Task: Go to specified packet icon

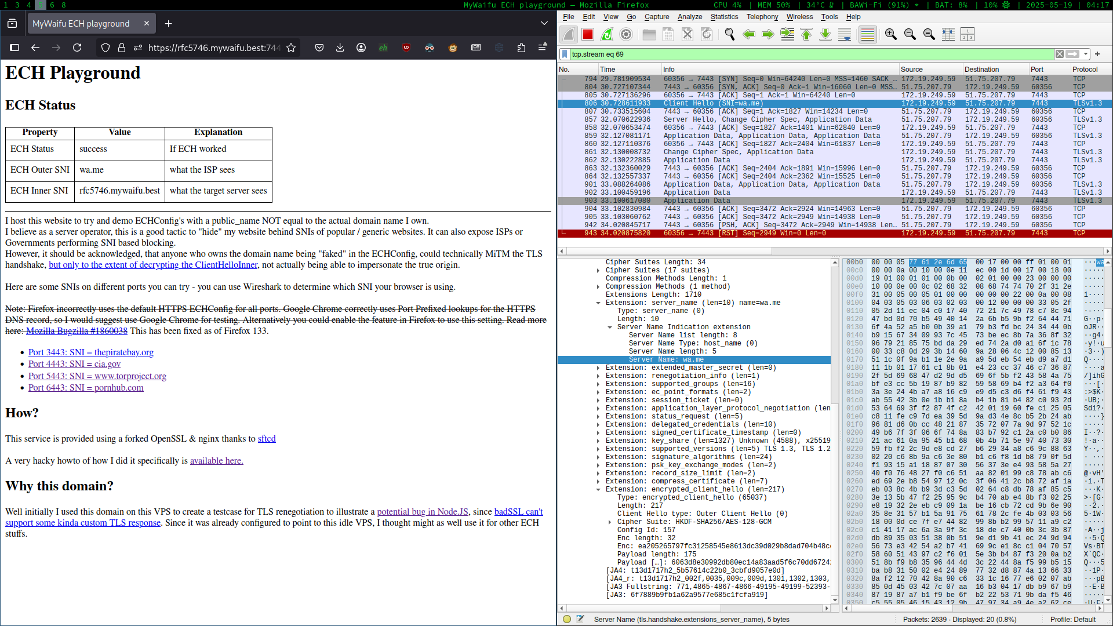Action: 787,35
